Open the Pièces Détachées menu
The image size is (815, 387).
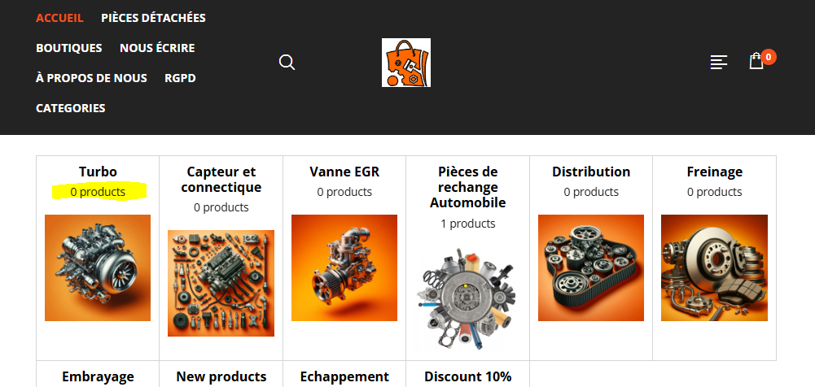pos(153,18)
